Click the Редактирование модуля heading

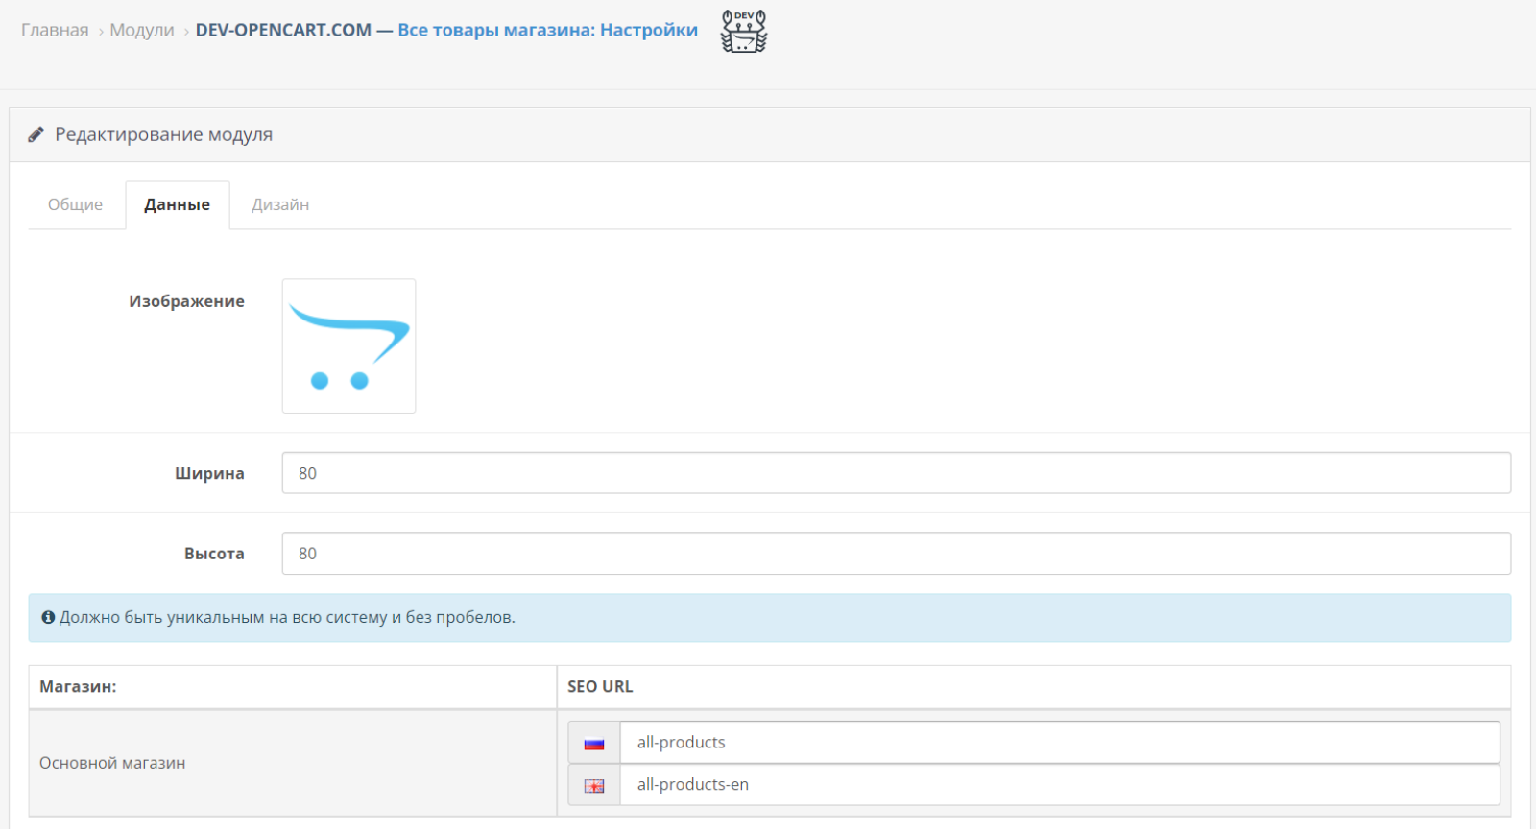click(x=164, y=134)
